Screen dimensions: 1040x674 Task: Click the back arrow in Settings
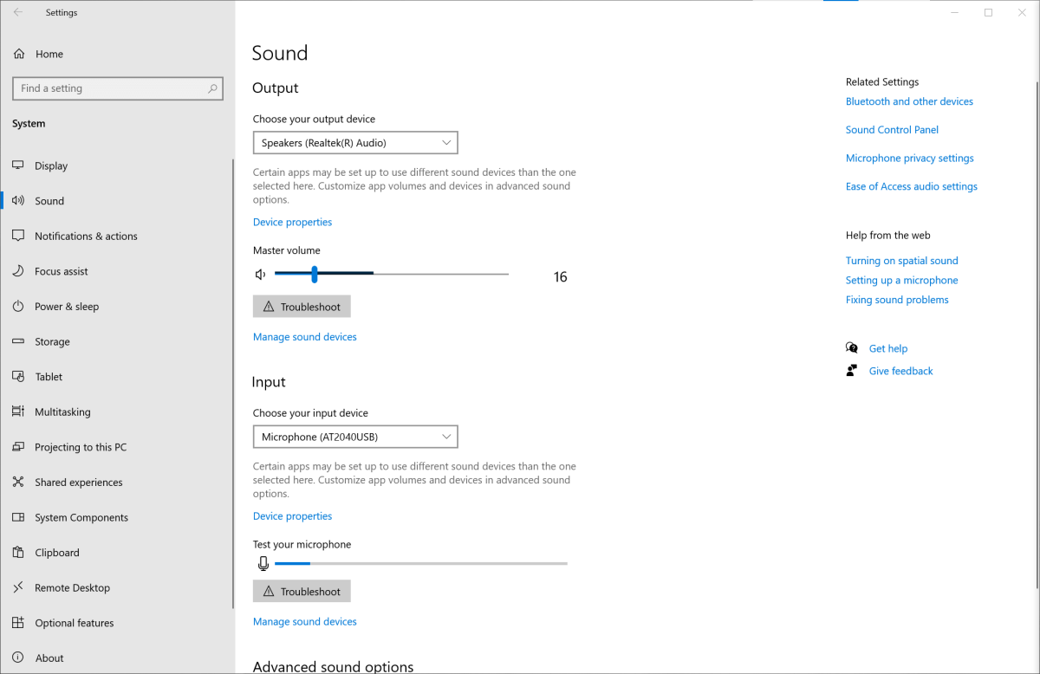17,12
